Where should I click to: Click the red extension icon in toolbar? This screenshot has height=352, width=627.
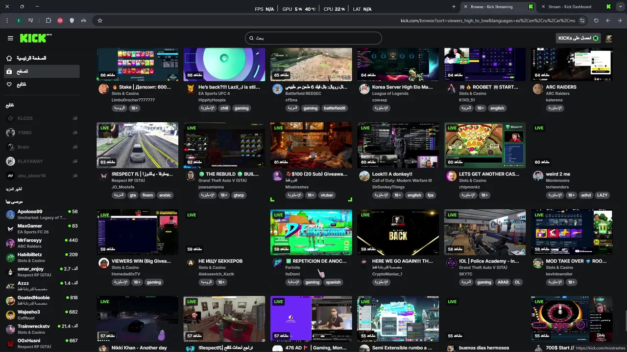(60, 21)
